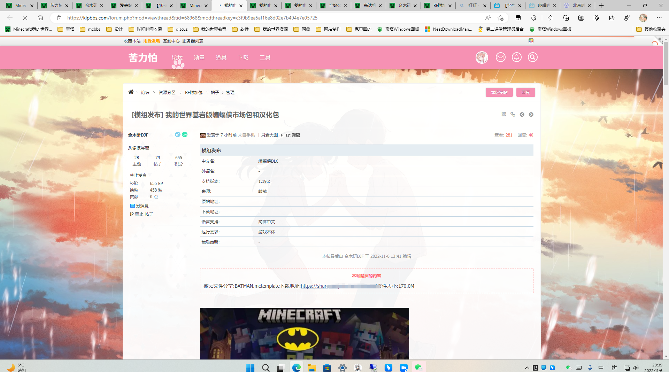The width and height of the screenshot is (669, 372).
Task: Open the hidden-content download link
Action: 339,286
